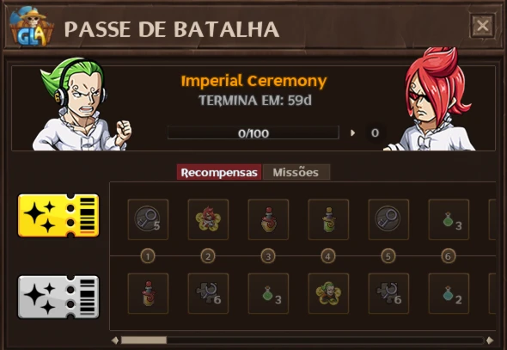Image resolution: width=507 pixels, height=350 pixels.
Task: Select the free level 1 red potion reward
Action: coord(148,293)
